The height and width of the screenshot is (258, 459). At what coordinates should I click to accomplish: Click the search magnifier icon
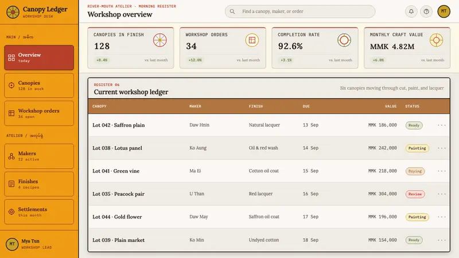[232, 11]
